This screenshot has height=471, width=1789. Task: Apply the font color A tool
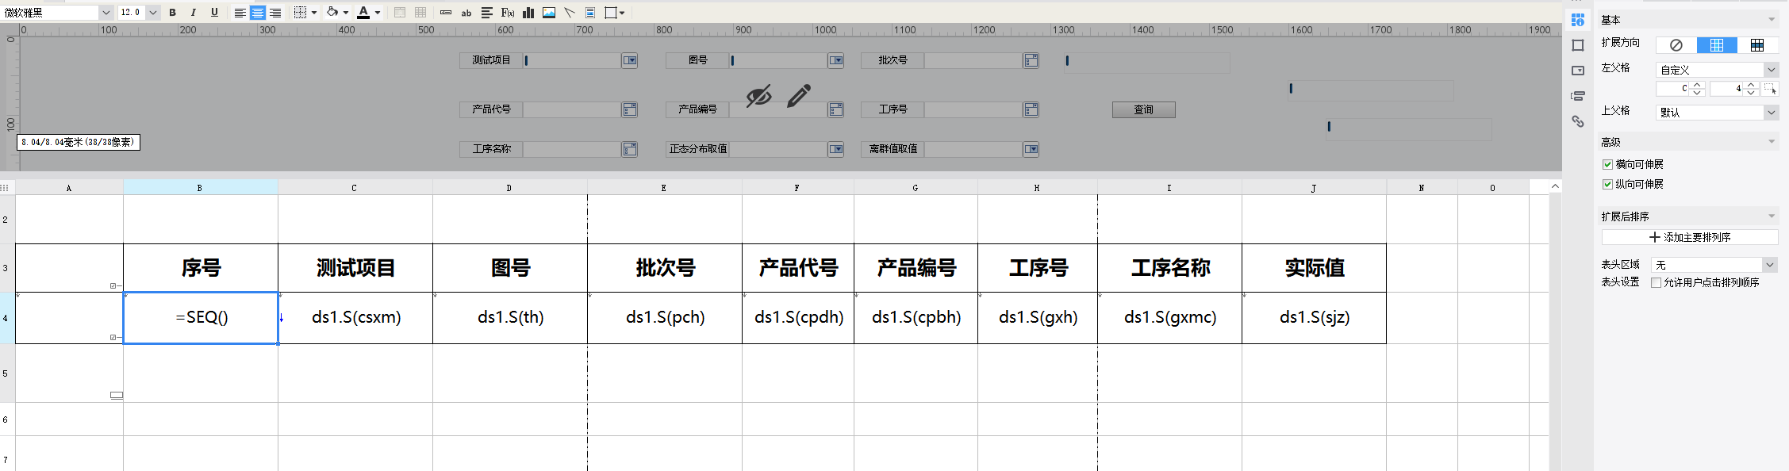click(363, 13)
